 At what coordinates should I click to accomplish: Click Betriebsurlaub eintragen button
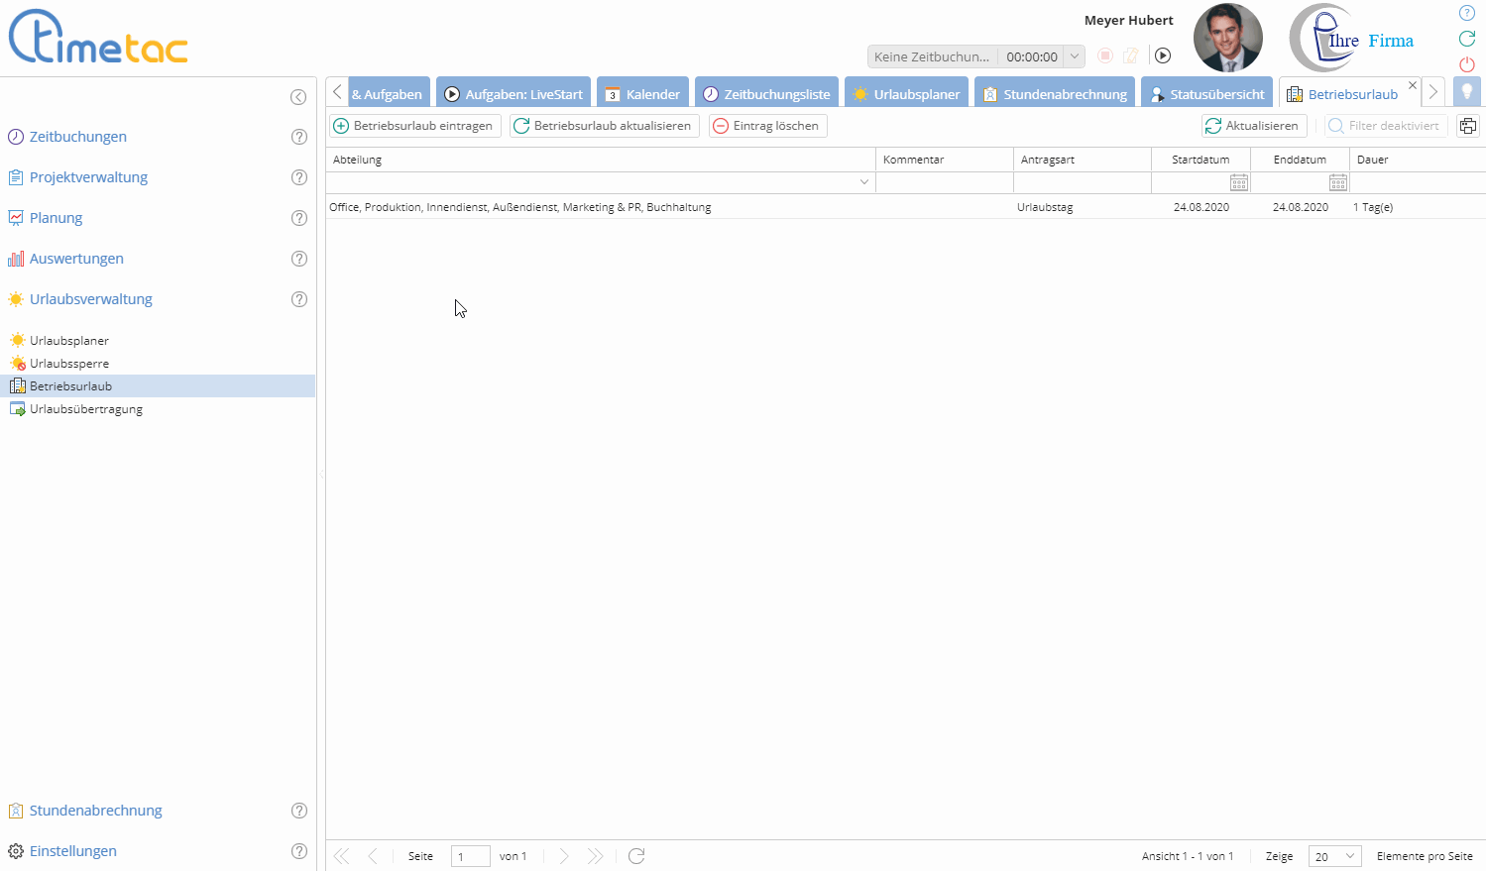414,126
